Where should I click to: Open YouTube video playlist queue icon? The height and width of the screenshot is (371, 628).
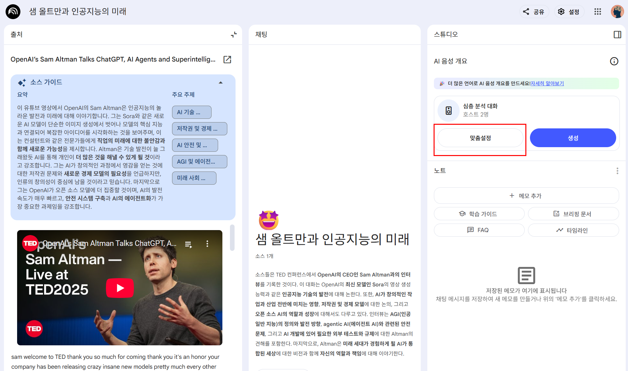(188, 244)
